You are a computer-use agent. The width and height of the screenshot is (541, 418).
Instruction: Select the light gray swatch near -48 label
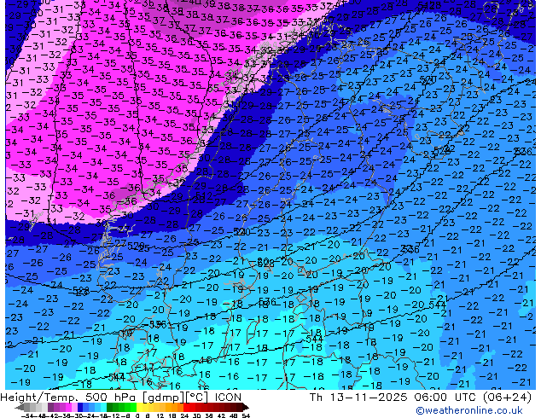[x=38, y=407]
